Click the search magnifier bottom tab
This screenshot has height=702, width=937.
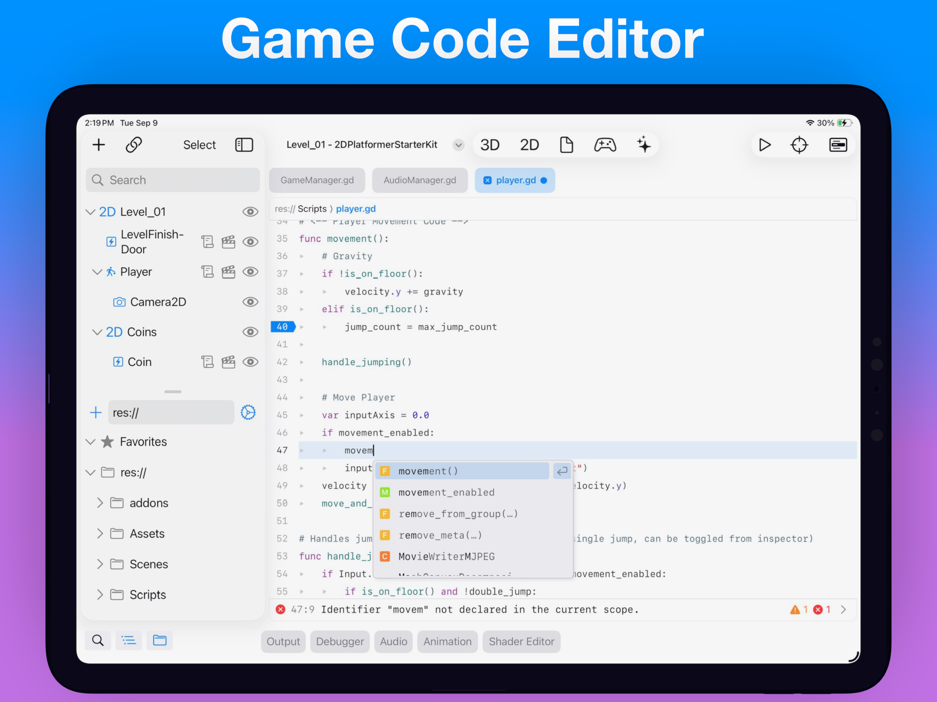click(98, 640)
